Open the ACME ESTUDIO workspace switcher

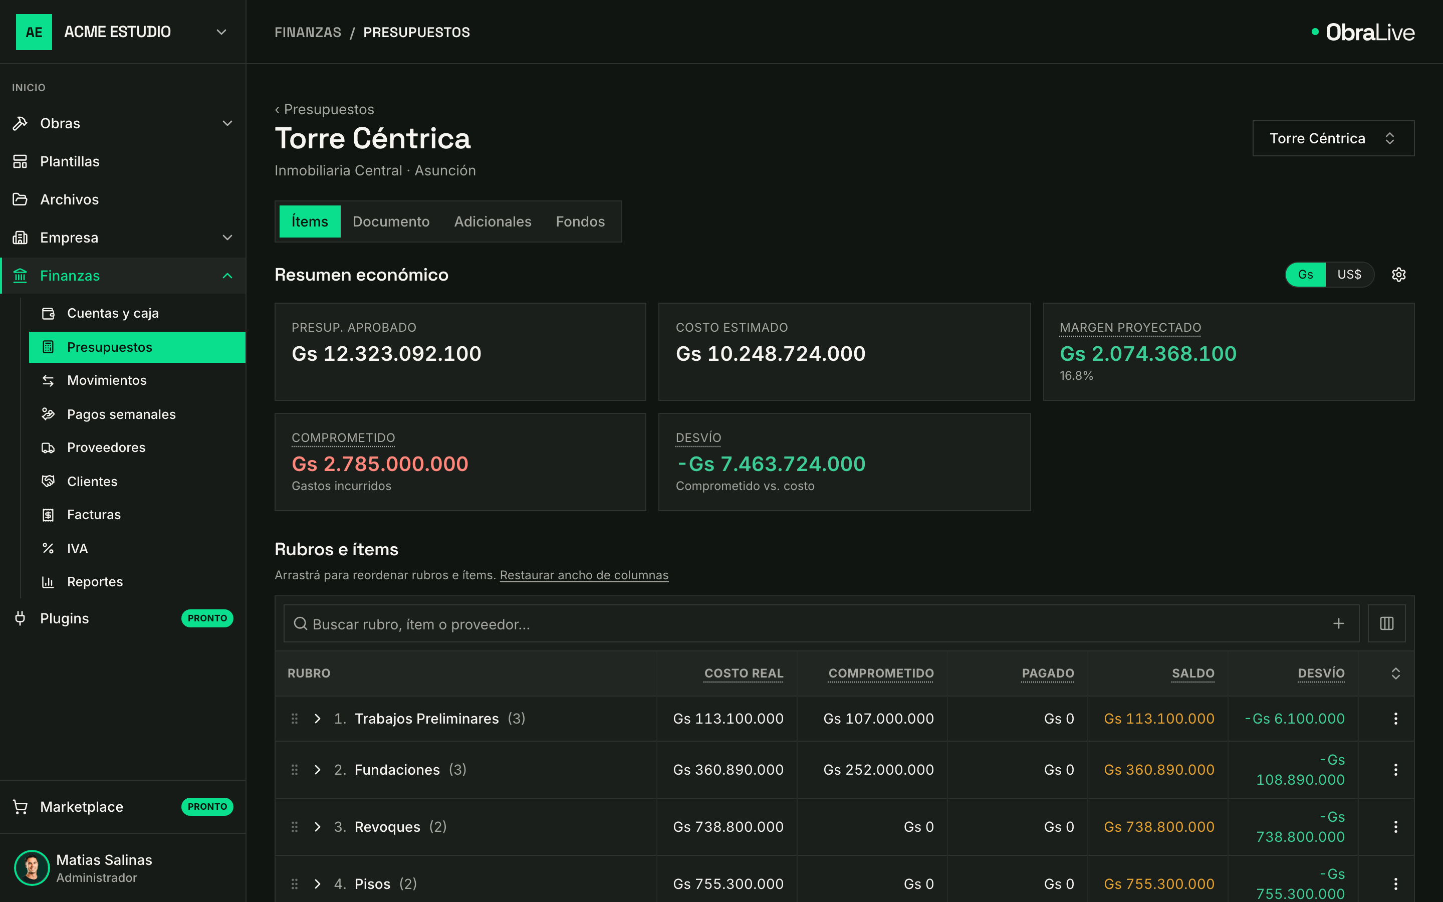click(x=123, y=32)
